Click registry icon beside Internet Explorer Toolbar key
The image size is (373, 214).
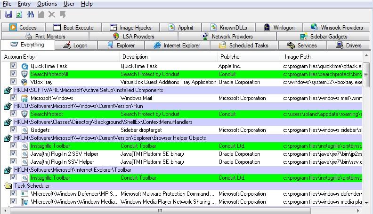coord(8,170)
